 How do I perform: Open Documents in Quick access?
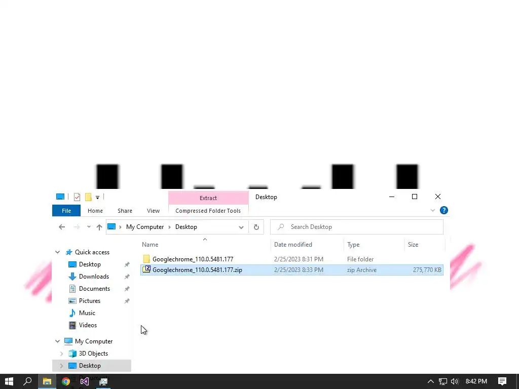pyautogui.click(x=94, y=289)
